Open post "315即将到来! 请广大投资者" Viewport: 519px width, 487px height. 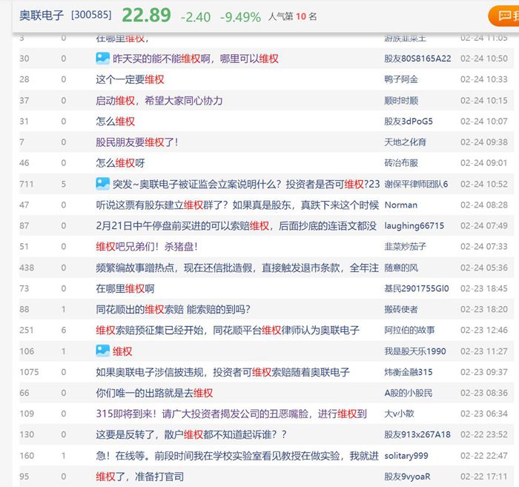[x=231, y=414]
